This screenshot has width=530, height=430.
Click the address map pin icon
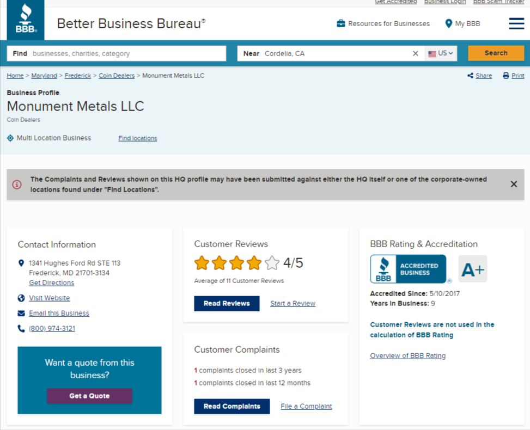(x=21, y=263)
